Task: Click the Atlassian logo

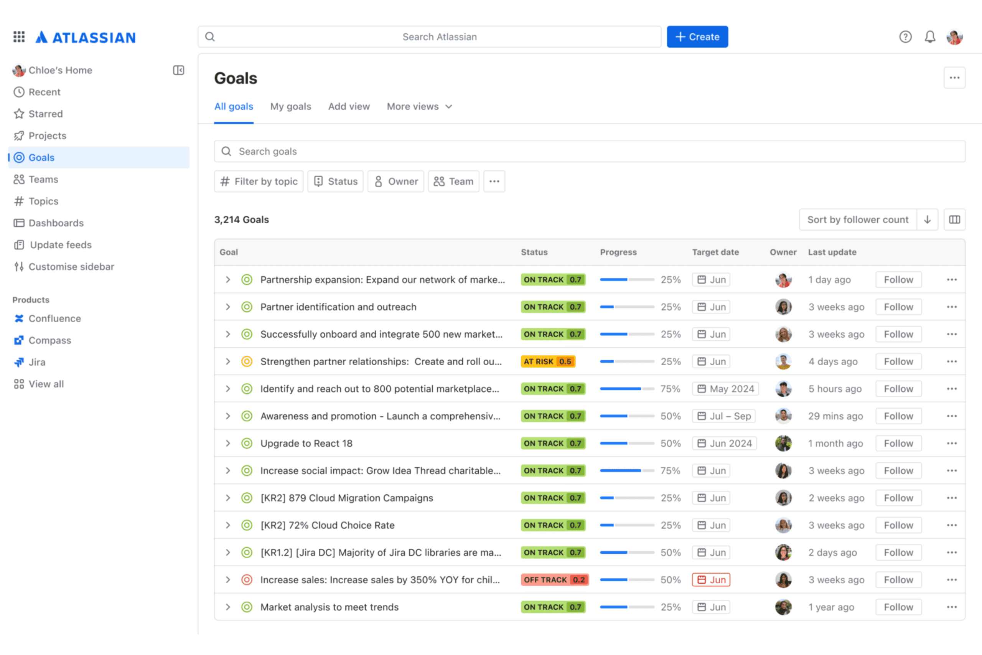Action: tap(85, 37)
